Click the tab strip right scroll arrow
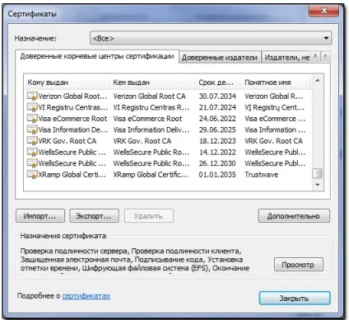The width and height of the screenshot is (349, 320). (326, 56)
